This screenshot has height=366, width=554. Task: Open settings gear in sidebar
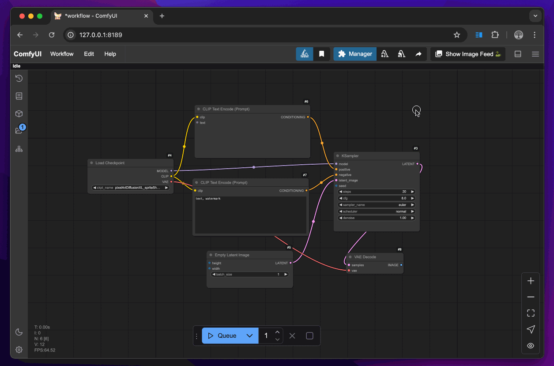[x=19, y=350]
